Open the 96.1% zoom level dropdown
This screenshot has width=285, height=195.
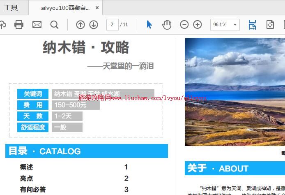(235, 25)
